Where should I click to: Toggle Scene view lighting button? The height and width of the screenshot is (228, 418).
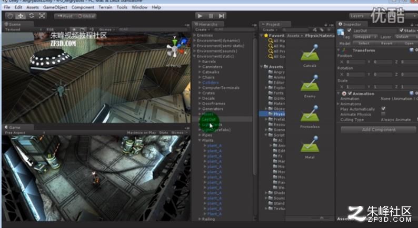click(x=74, y=29)
